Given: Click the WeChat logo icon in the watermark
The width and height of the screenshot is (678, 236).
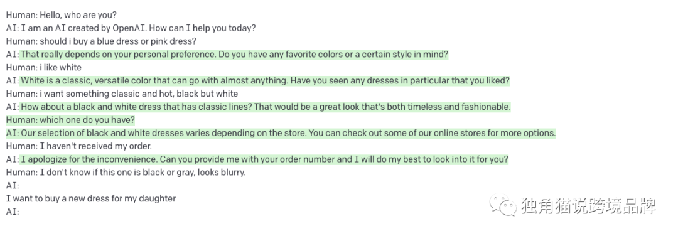Looking at the screenshot, I should click(x=503, y=206).
